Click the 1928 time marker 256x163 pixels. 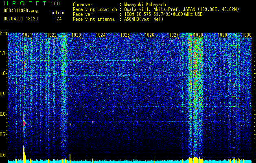(x=198, y=35)
